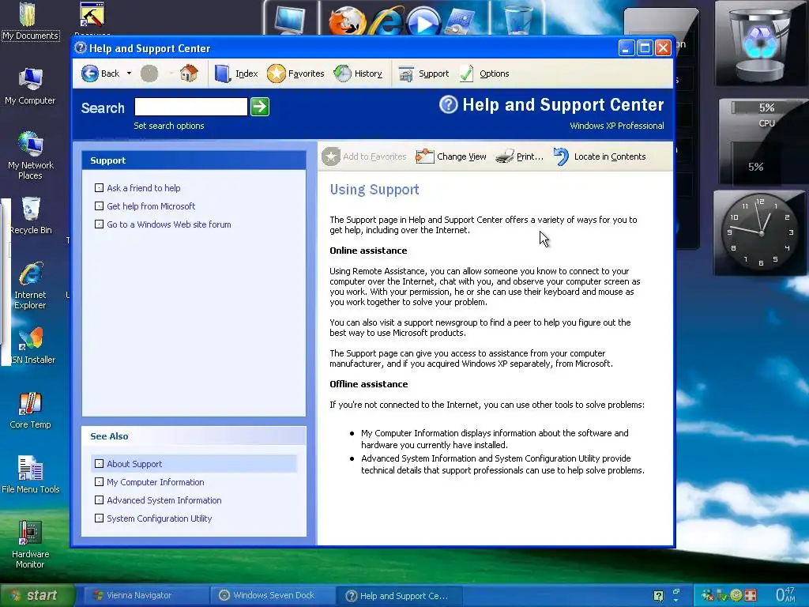The width and height of the screenshot is (809, 607).
Task: Open Go to a Windows Web site forum
Action: (169, 224)
